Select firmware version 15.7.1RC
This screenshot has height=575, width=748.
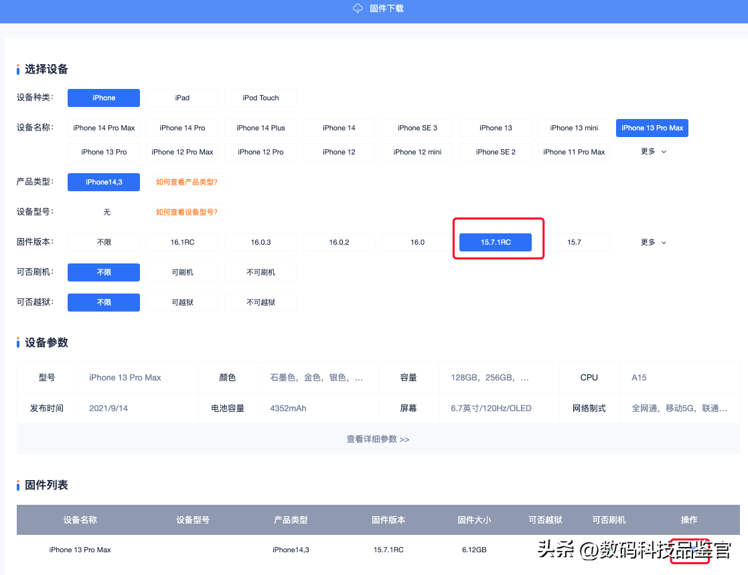click(x=496, y=242)
